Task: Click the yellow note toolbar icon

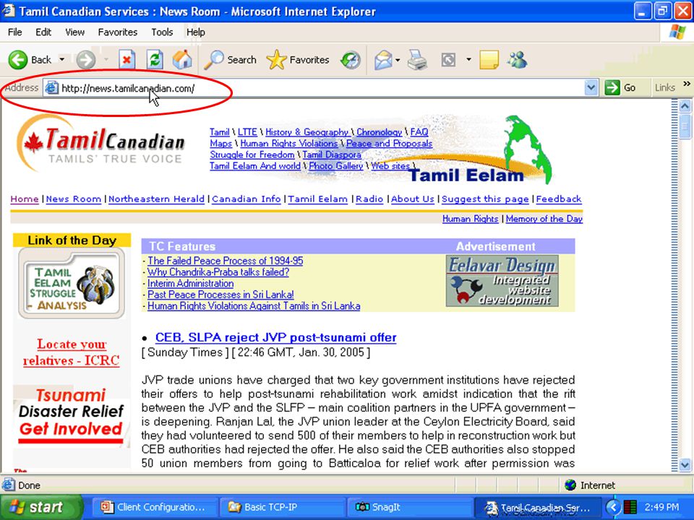Action: tap(489, 60)
